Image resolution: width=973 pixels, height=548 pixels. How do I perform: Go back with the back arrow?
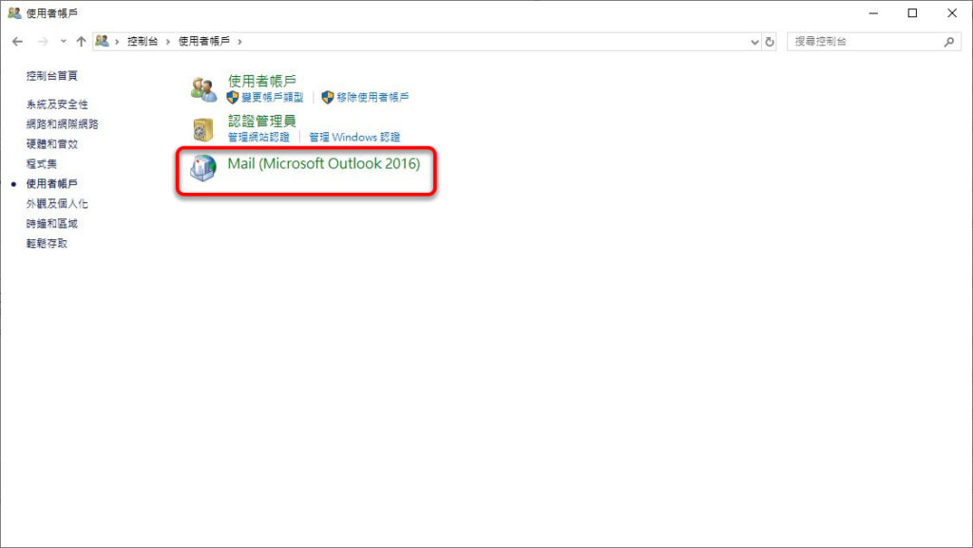coord(17,42)
